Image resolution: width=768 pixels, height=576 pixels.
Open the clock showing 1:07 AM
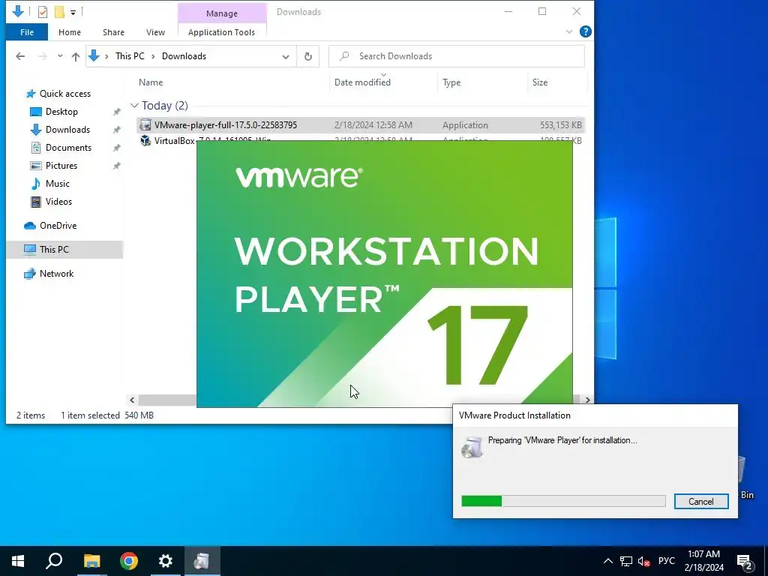coord(703,561)
